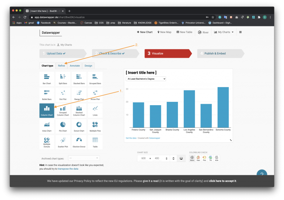The height and width of the screenshot is (200, 284).
Task: Choose the Election Donut chart type
Action: pos(79,142)
